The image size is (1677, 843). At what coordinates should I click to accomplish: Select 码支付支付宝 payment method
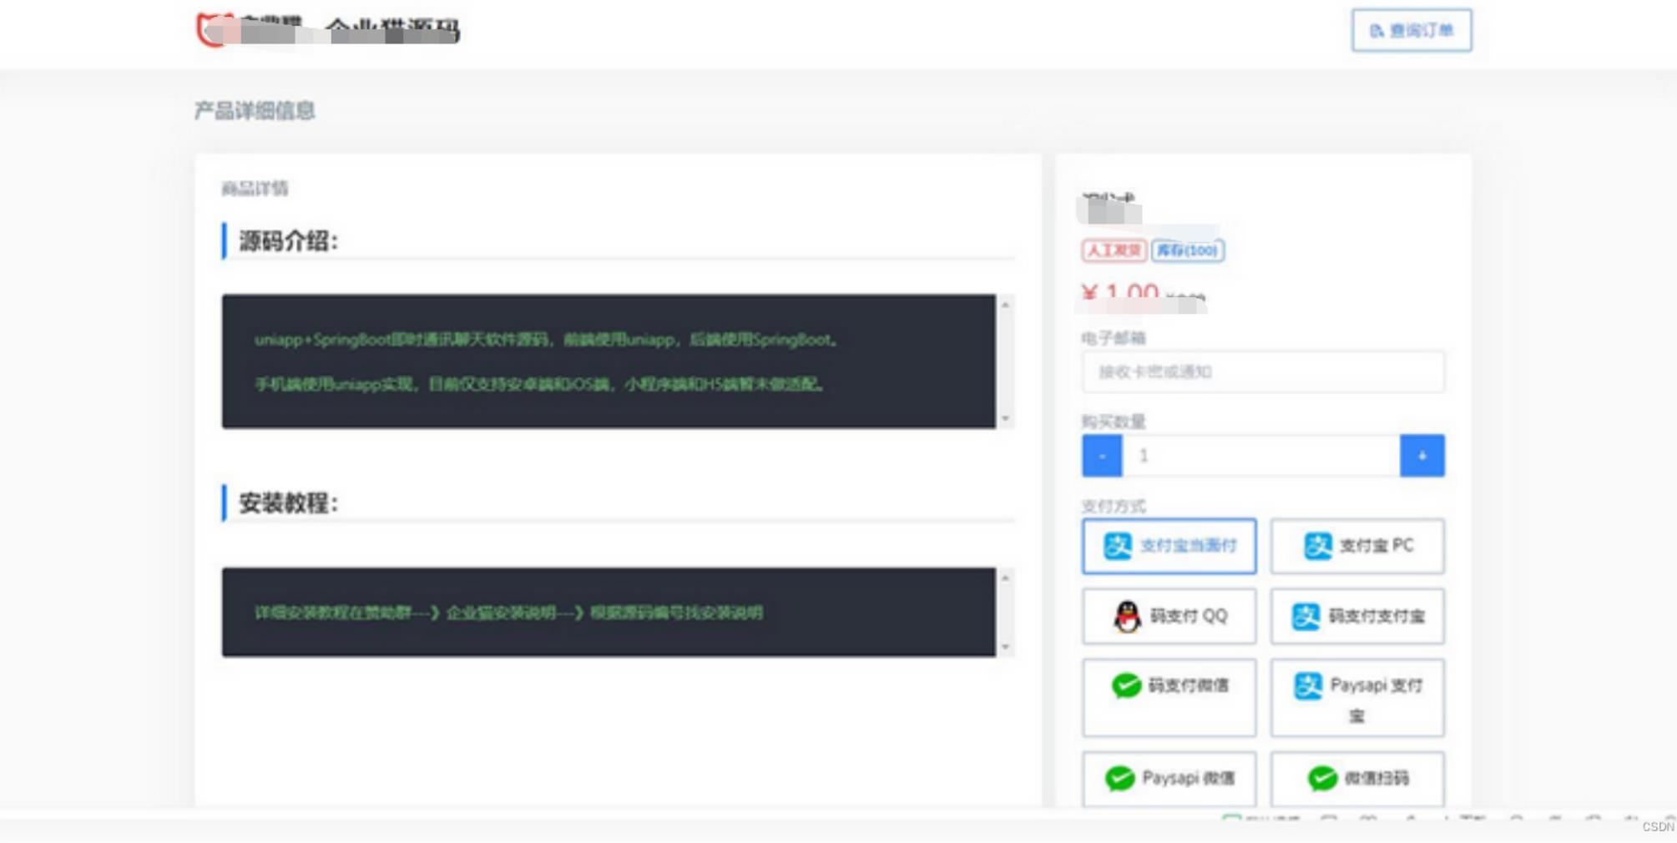1357,616
